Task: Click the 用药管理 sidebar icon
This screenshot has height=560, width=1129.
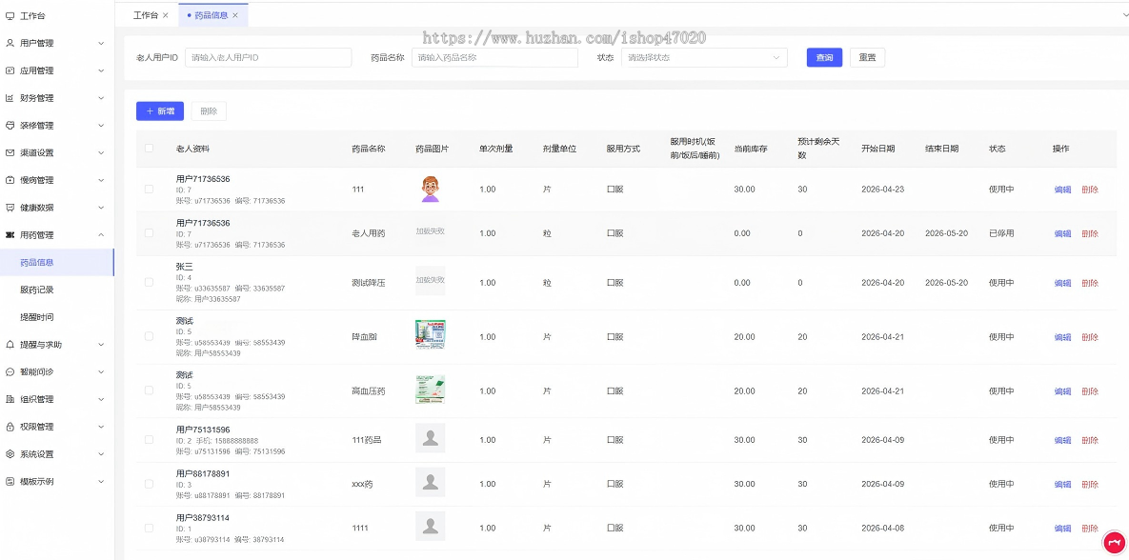Action: pyautogui.click(x=10, y=234)
